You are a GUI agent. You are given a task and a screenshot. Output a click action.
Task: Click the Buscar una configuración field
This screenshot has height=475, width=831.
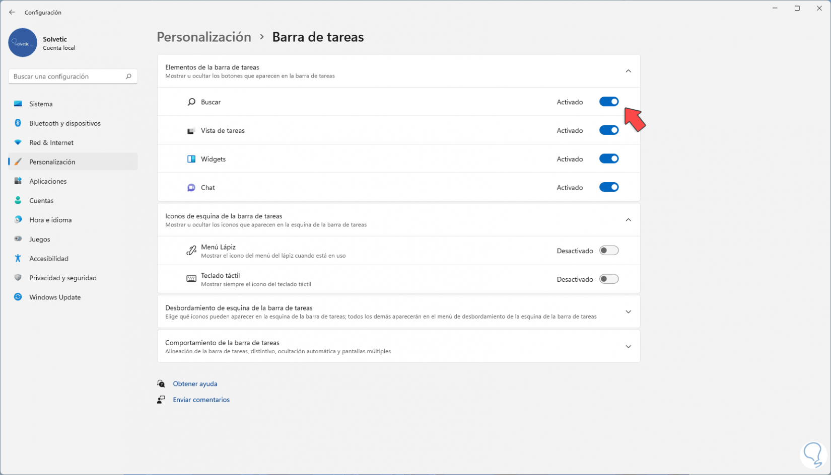point(68,76)
